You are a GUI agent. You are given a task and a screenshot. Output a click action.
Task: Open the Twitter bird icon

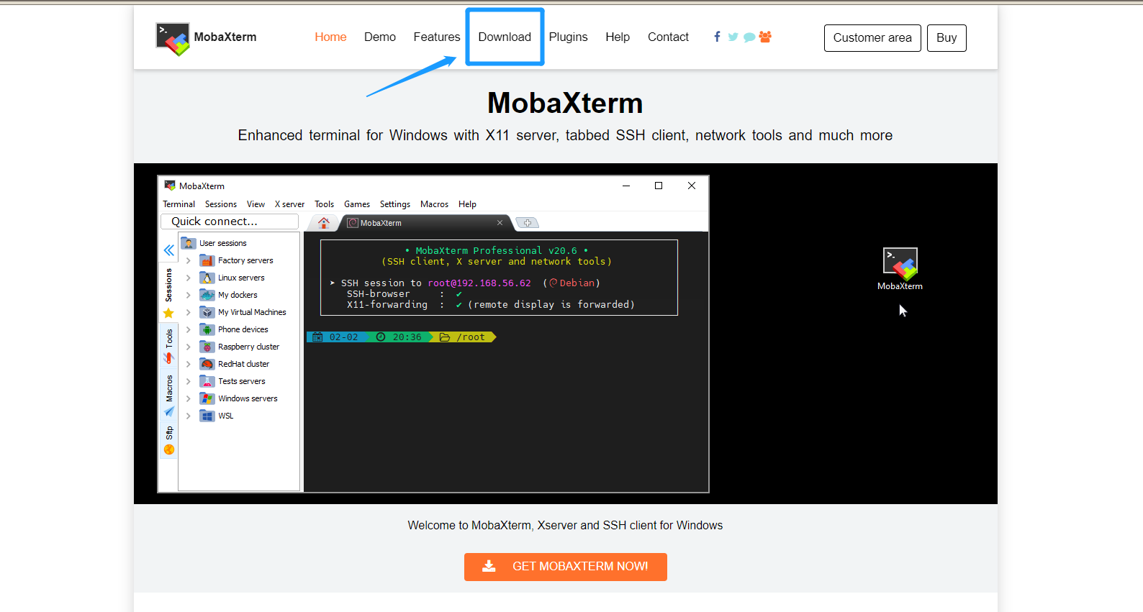point(733,37)
